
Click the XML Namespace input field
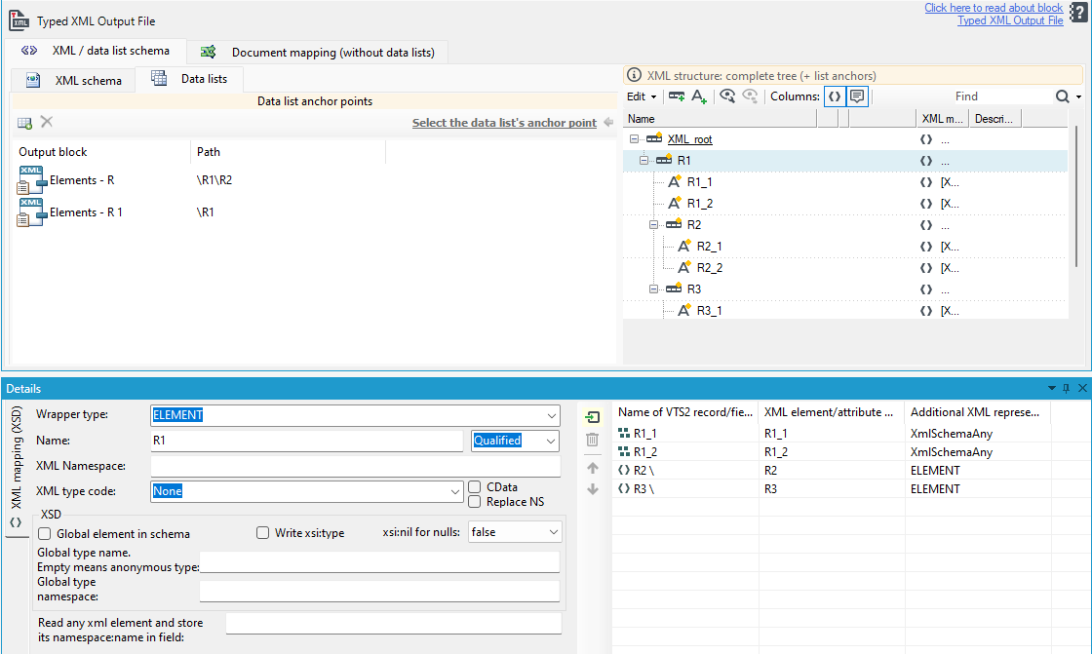[x=355, y=466]
